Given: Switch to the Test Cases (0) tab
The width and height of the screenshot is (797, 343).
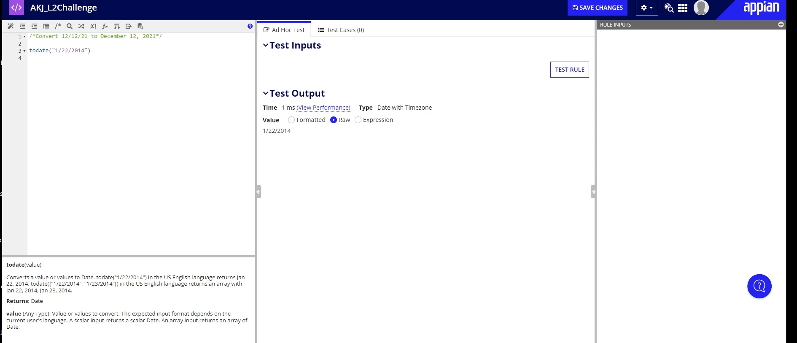Looking at the screenshot, I should tap(341, 30).
